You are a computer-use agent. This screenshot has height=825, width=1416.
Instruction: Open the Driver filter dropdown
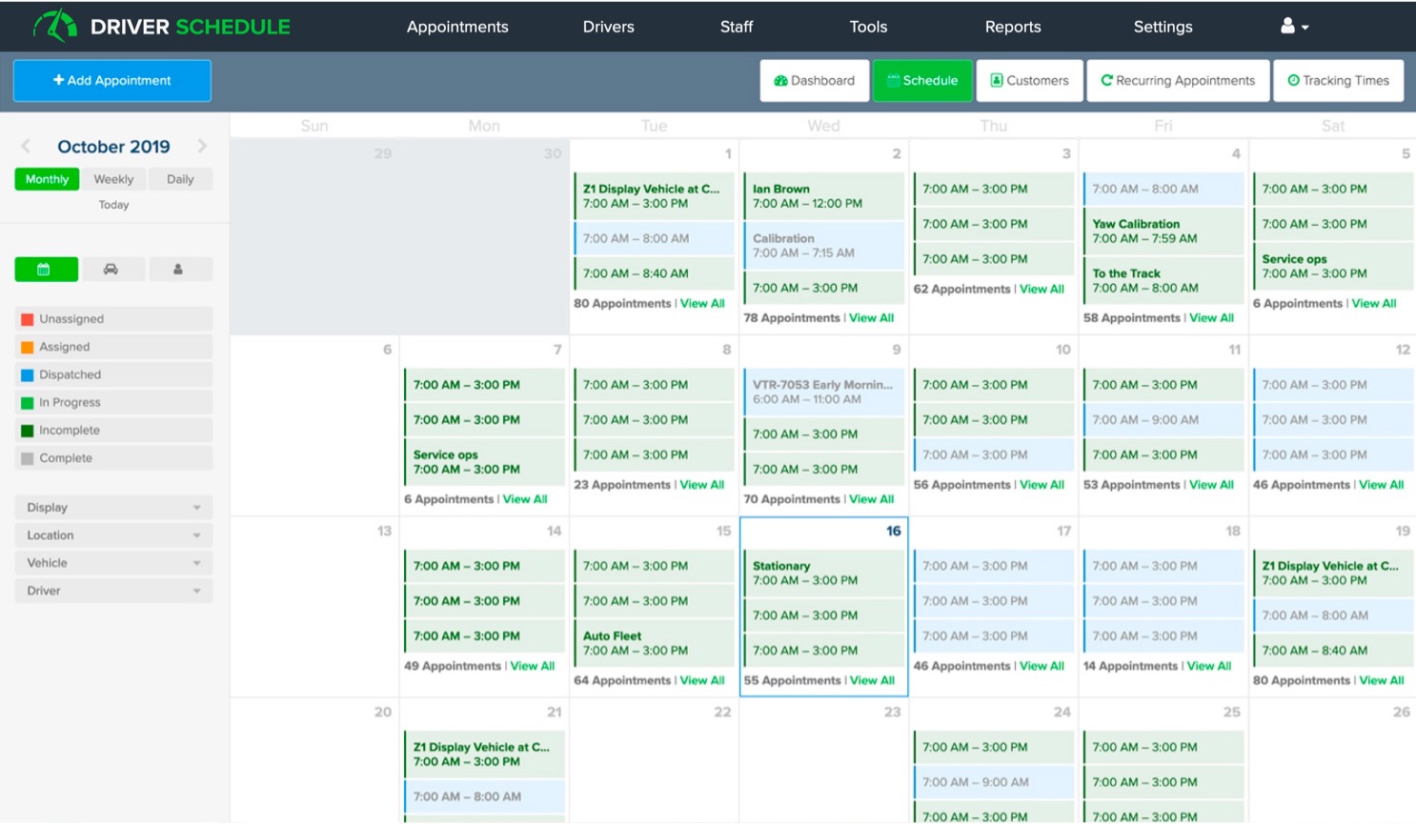click(x=113, y=591)
